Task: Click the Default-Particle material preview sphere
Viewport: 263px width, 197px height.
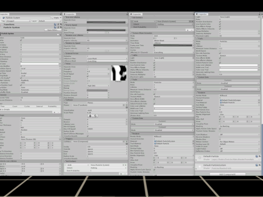Action: [x=200, y=157]
